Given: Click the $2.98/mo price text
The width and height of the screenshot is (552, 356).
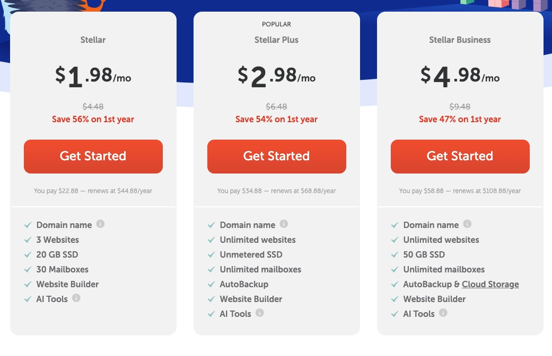Looking at the screenshot, I should (276, 76).
